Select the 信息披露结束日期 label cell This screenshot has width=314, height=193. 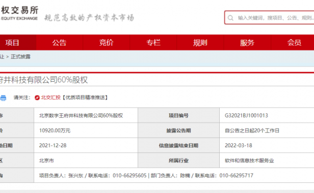tap(178, 145)
